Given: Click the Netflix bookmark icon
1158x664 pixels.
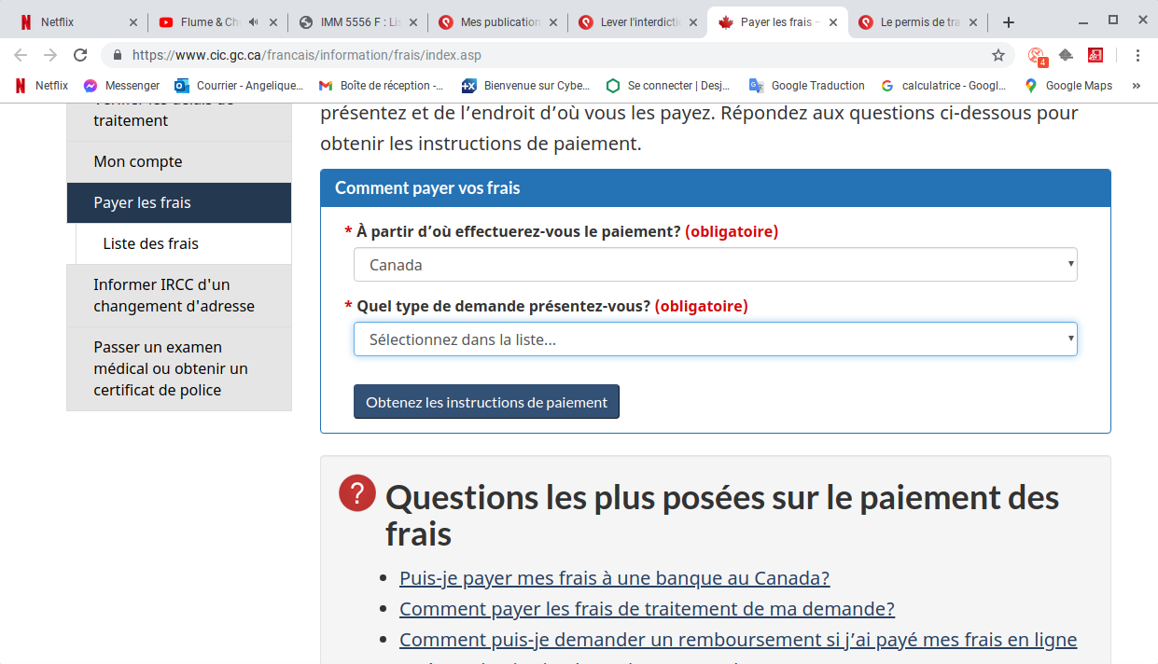Looking at the screenshot, I should point(21,86).
